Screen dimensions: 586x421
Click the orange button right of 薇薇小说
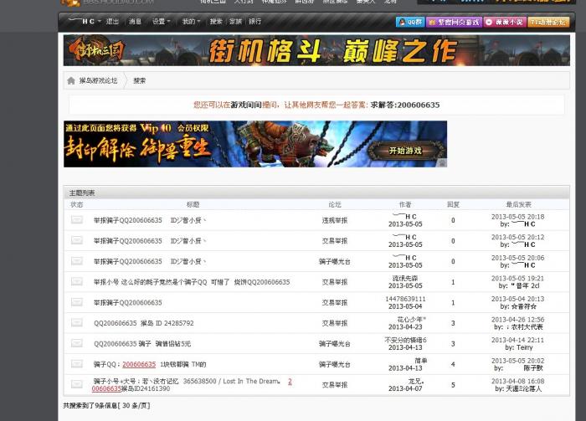pos(548,23)
